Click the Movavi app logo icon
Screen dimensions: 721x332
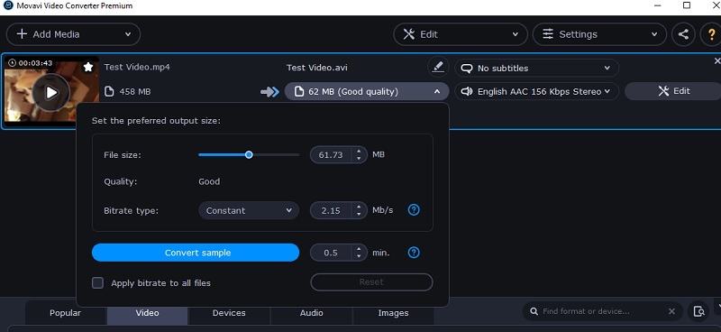(x=7, y=5)
